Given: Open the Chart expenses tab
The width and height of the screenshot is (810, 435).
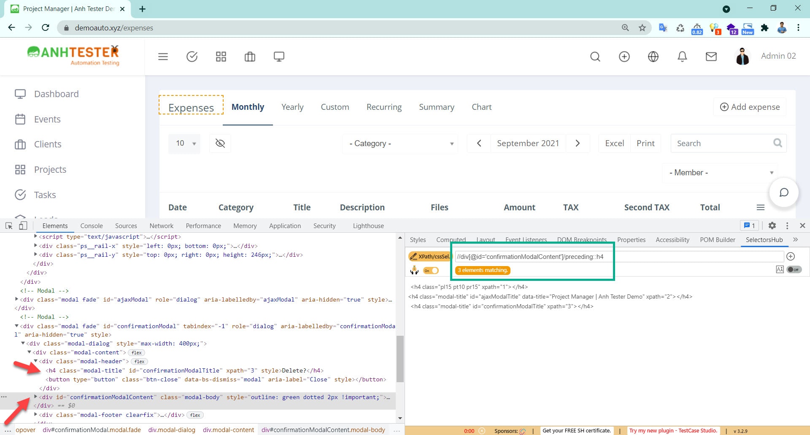Looking at the screenshot, I should tap(481, 107).
